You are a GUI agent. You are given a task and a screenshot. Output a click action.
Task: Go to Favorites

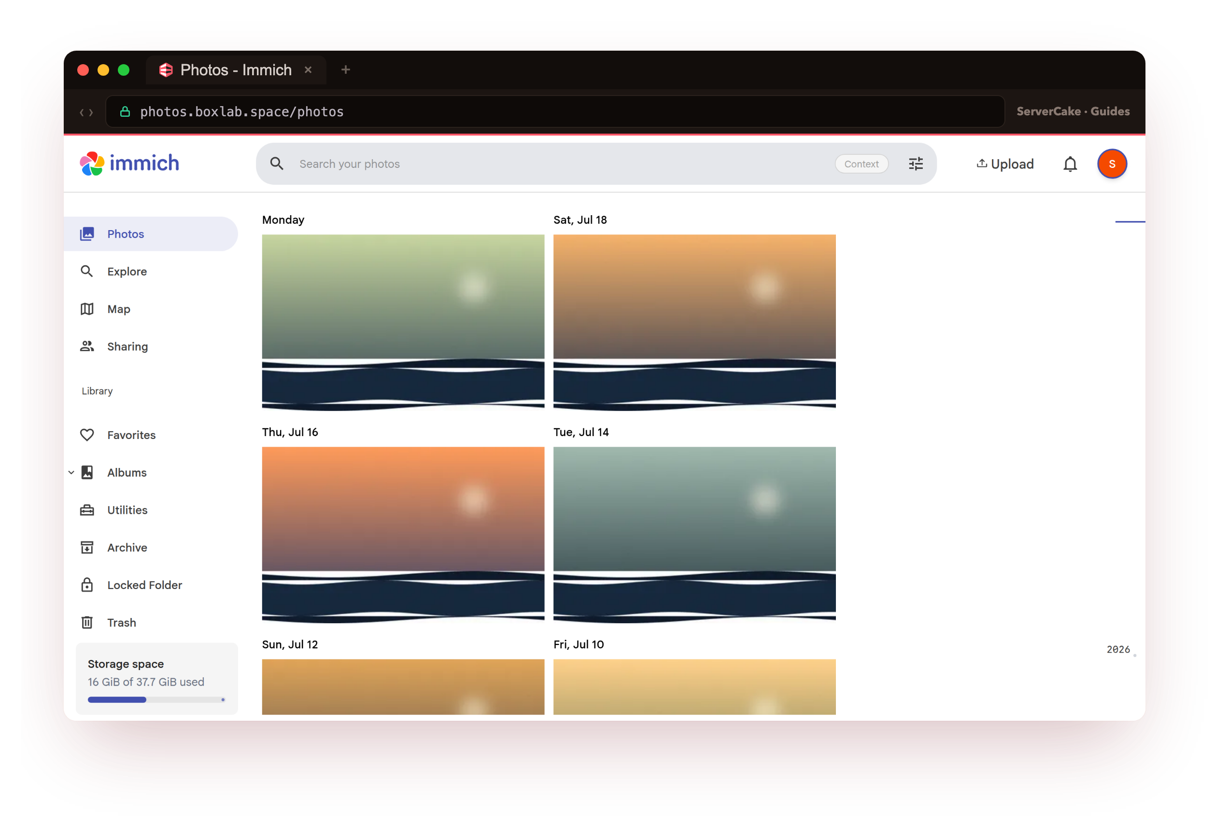[151, 435]
